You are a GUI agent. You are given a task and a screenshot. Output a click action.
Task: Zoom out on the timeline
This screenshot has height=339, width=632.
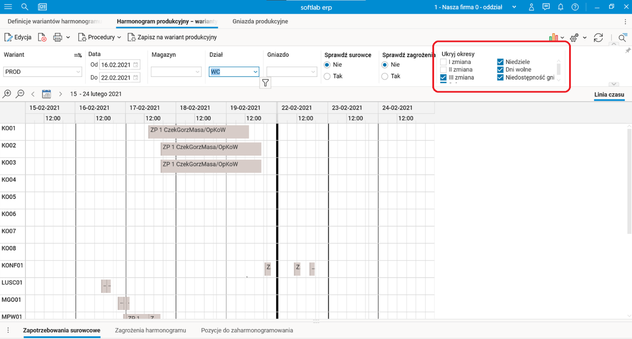pyautogui.click(x=20, y=94)
